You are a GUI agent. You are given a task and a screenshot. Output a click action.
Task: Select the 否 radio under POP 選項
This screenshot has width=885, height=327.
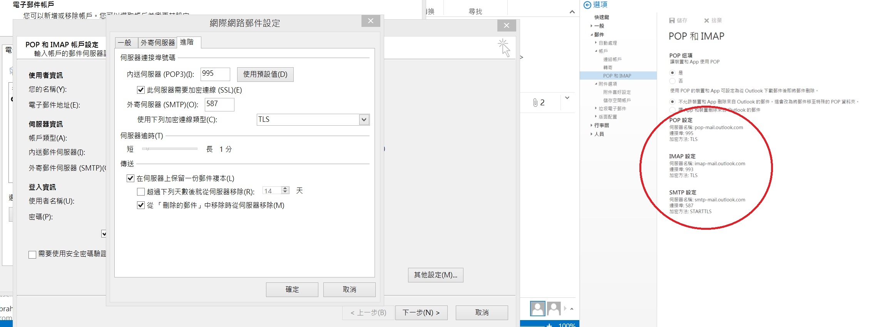click(673, 81)
